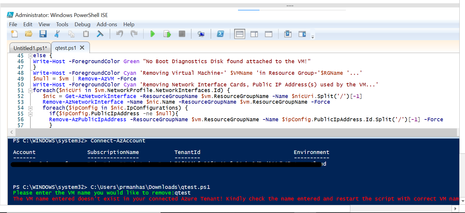Open toolbar overflow options arrow
The image size is (465, 213).
click(312, 37)
